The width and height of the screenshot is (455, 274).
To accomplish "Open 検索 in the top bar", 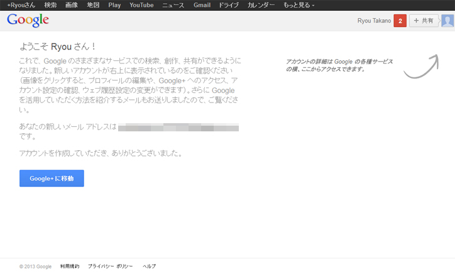I will [x=50, y=5].
